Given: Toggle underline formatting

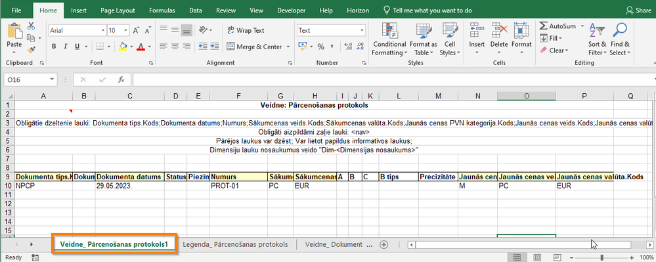Looking at the screenshot, I should (x=77, y=47).
